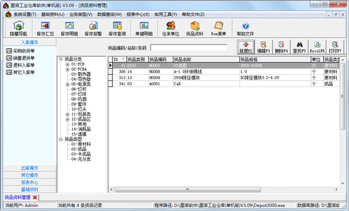The width and height of the screenshot is (349, 211).
Task: Open 库存明细 chart icon
Action: tap(69, 28)
